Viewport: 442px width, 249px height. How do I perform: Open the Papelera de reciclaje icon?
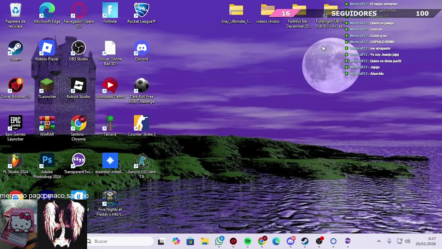pyautogui.click(x=16, y=16)
